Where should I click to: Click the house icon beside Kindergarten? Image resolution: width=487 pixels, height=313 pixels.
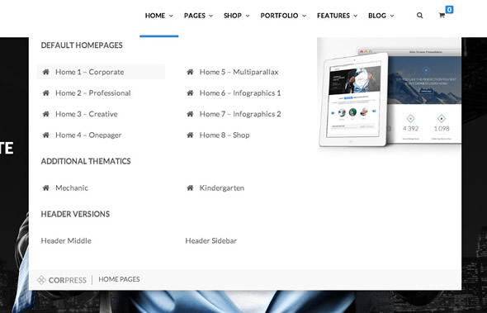(190, 187)
